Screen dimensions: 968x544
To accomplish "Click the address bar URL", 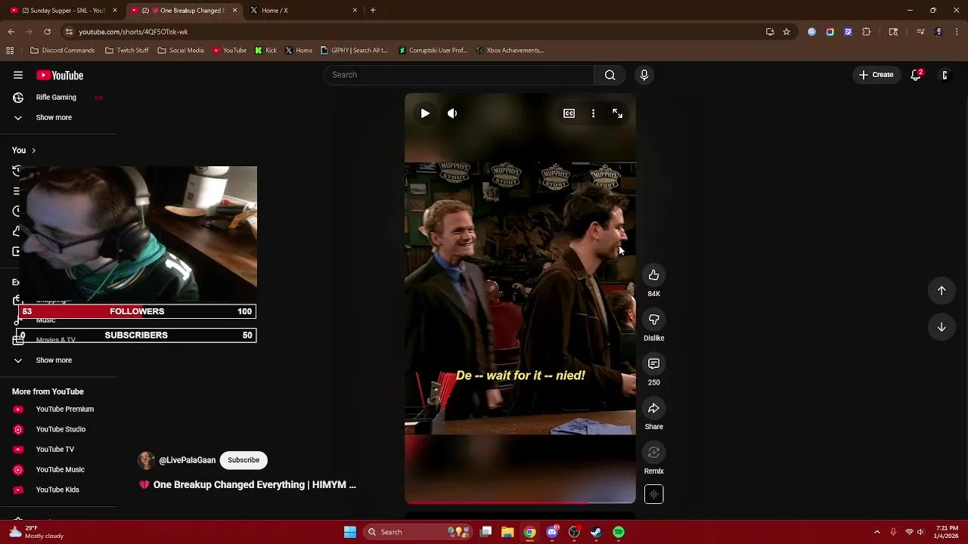I will point(133,32).
